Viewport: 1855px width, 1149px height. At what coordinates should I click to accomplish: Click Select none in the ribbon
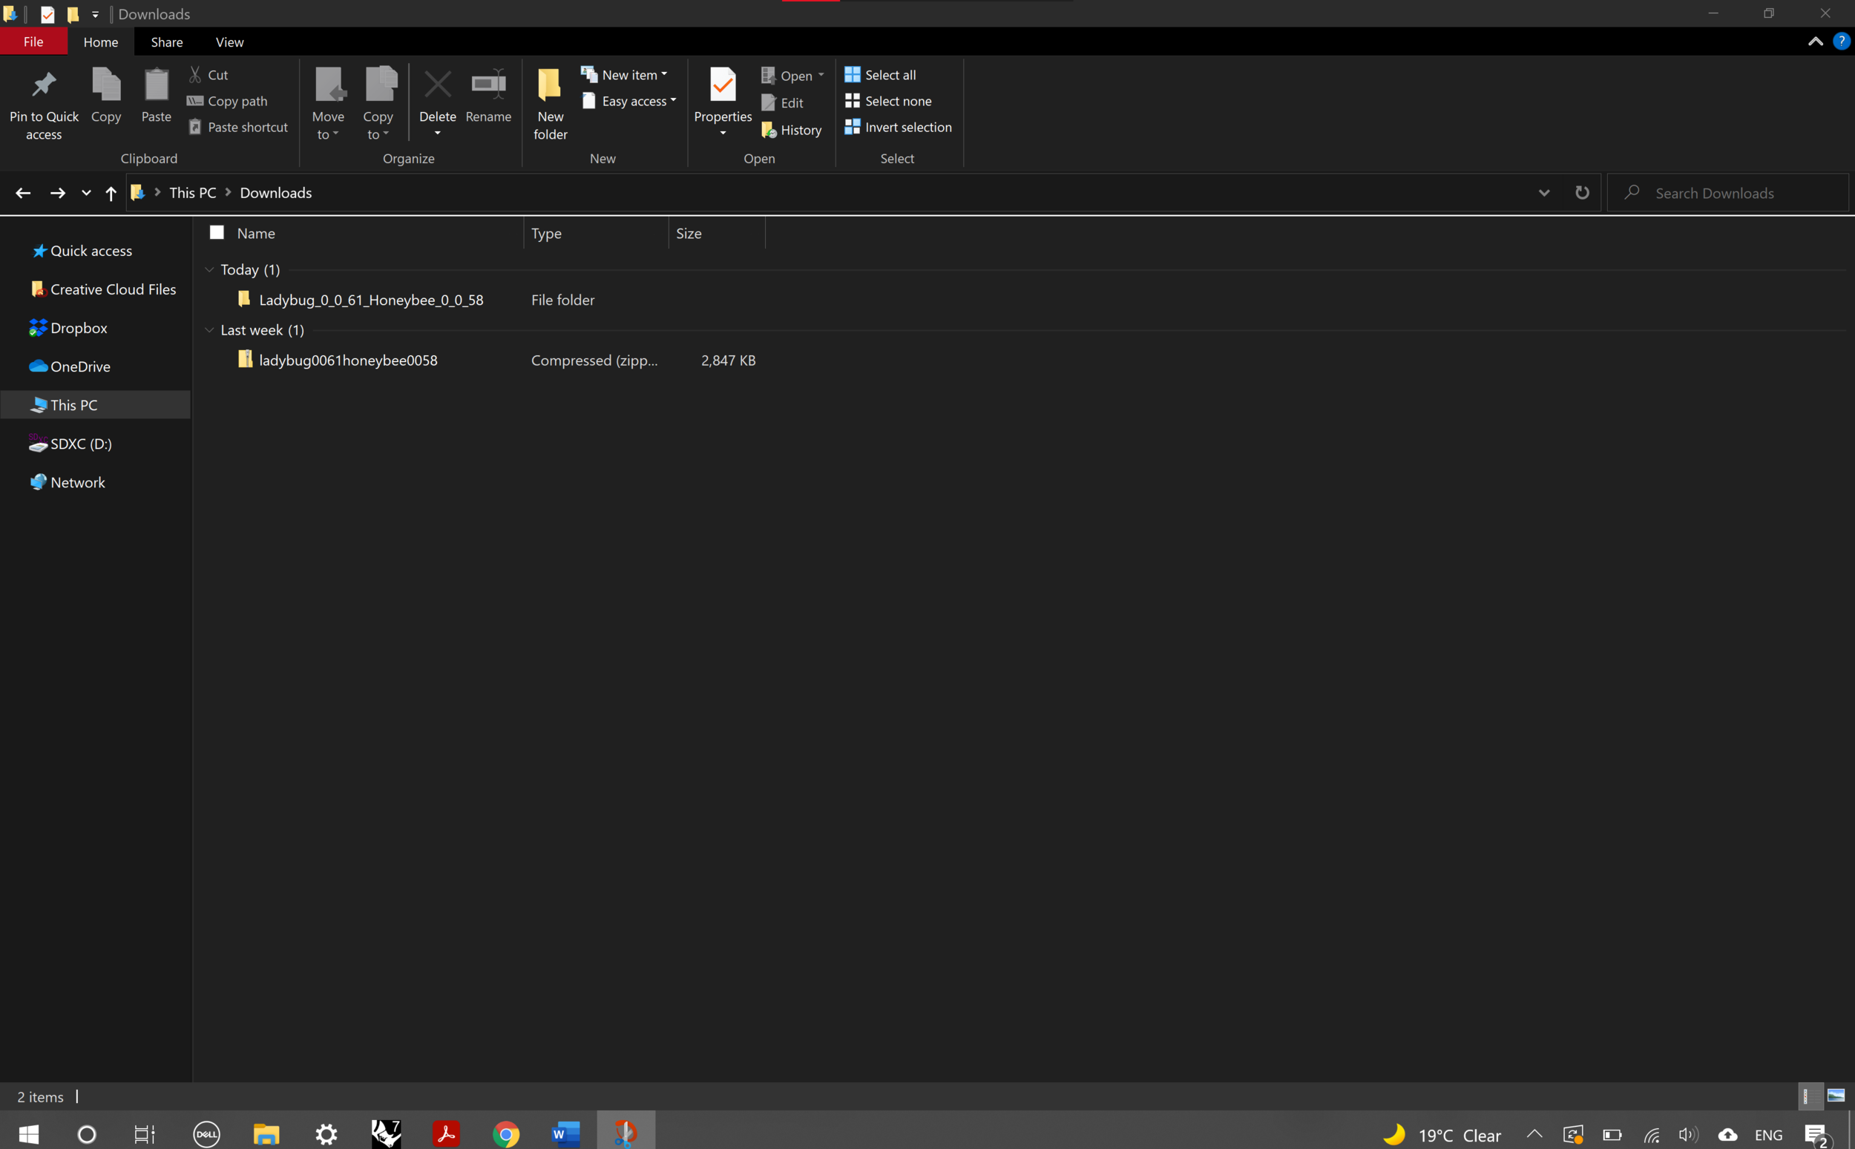pyautogui.click(x=887, y=100)
